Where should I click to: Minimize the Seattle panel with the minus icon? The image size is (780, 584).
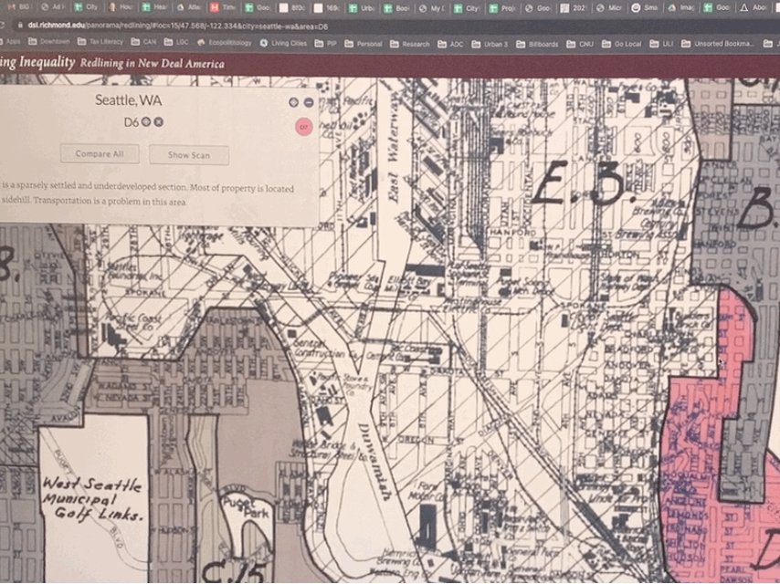click(309, 102)
